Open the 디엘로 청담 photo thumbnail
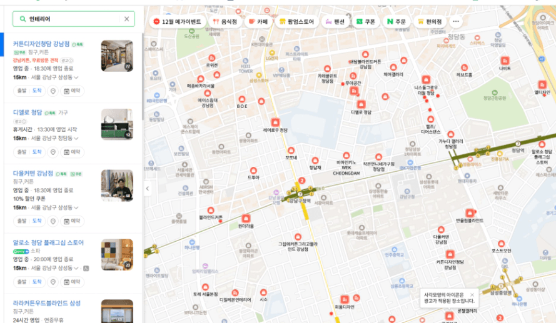The image size is (556, 323). [117, 124]
